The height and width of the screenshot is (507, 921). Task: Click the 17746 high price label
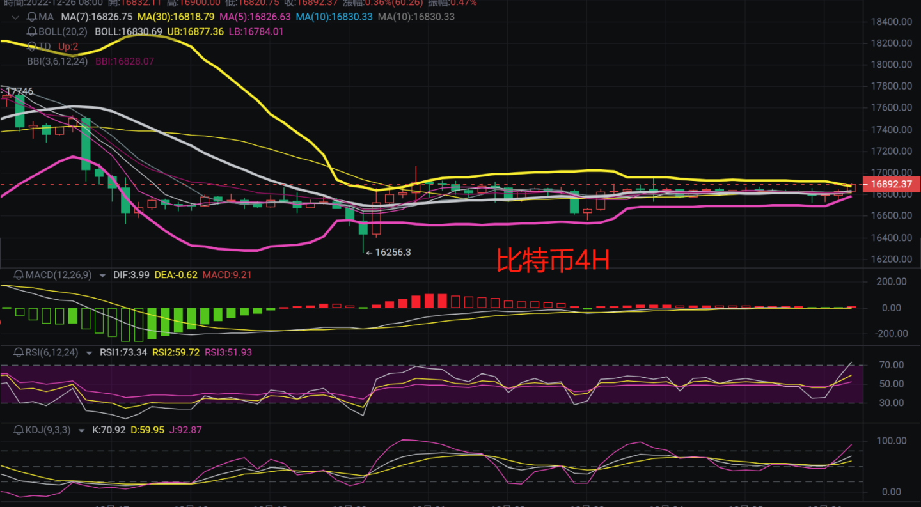(x=19, y=91)
